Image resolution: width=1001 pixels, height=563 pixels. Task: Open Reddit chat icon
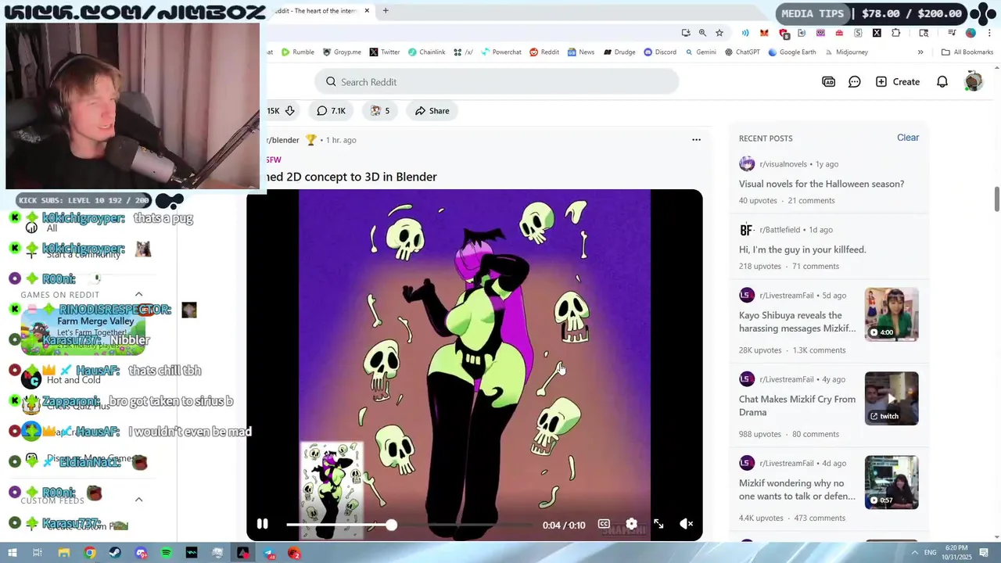855,81
